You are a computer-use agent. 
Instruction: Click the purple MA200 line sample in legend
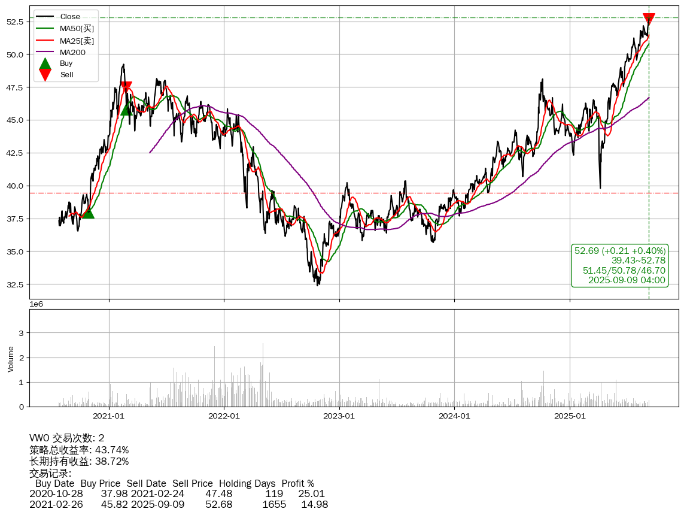tap(45, 52)
